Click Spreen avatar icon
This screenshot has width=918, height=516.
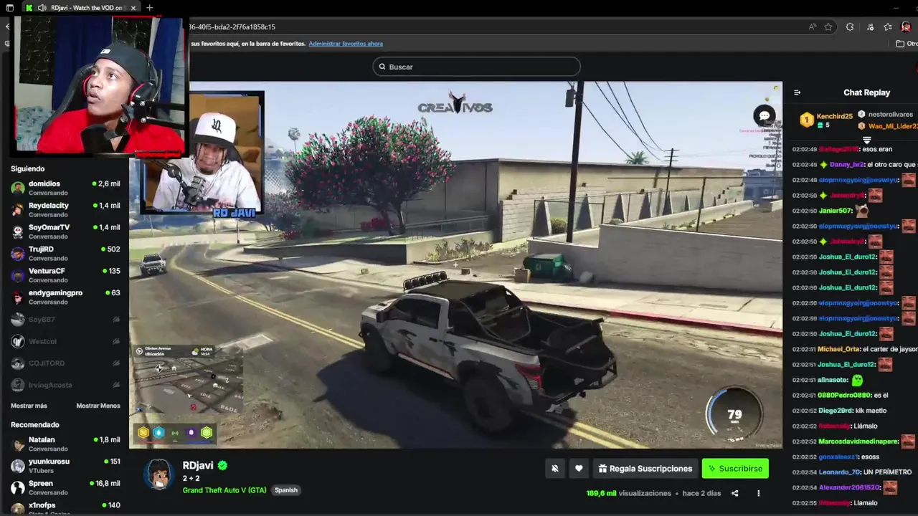17,487
